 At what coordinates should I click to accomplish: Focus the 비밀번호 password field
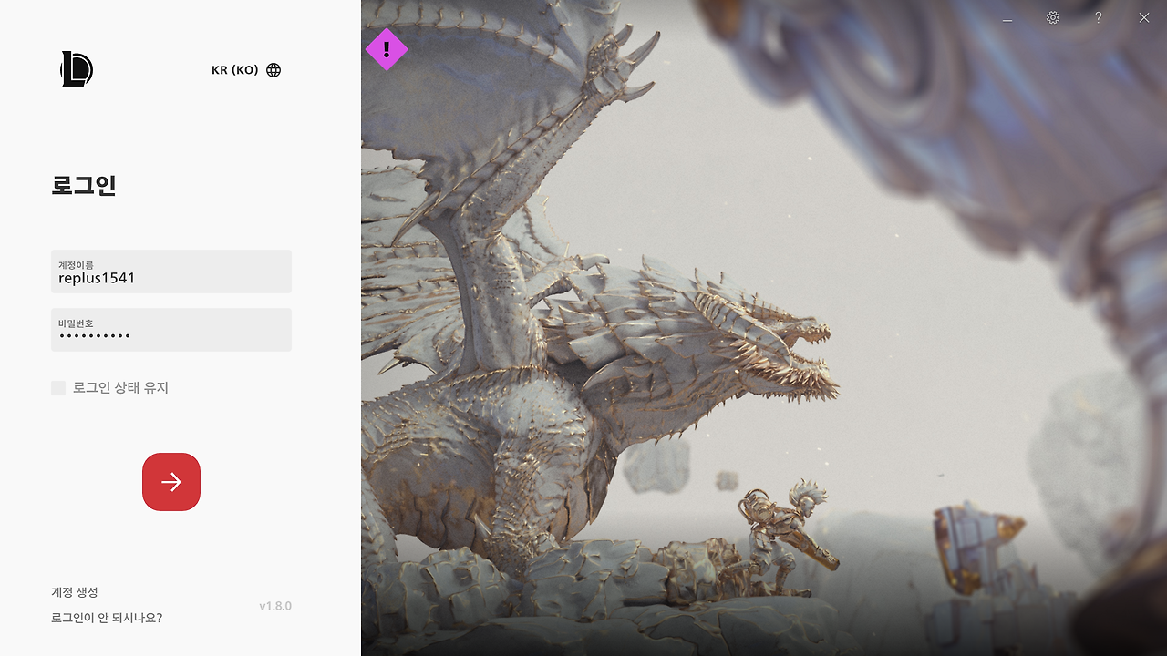[x=171, y=330]
